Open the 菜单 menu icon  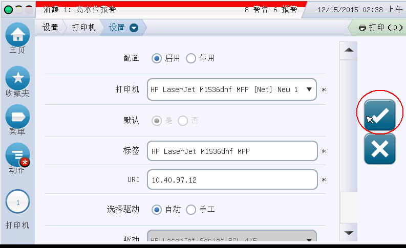[x=18, y=117]
